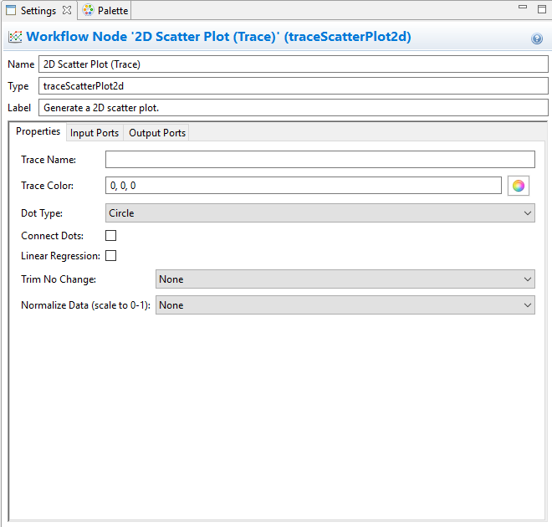Select the Properties tab
The height and width of the screenshot is (527, 552).
pos(38,131)
